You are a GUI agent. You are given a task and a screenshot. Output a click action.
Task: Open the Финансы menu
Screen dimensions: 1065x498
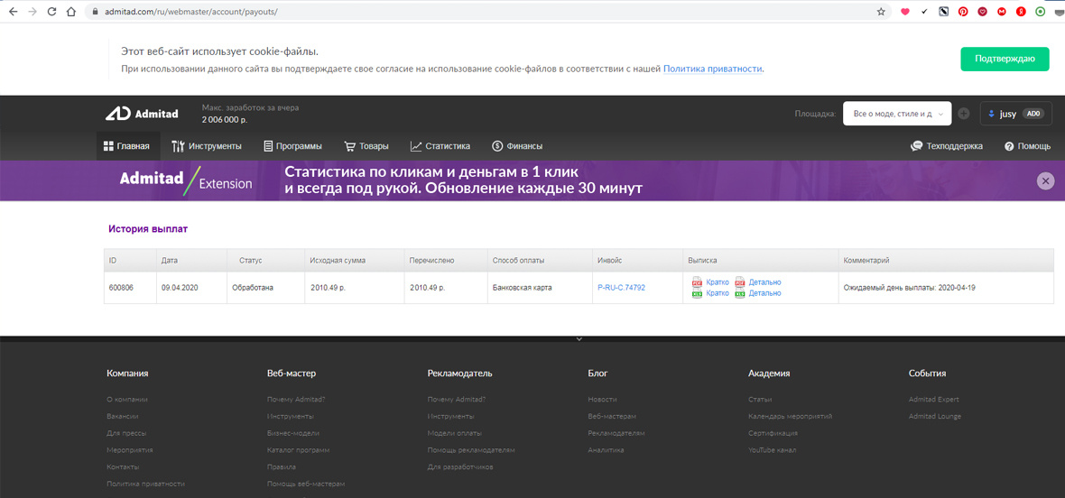(x=517, y=146)
